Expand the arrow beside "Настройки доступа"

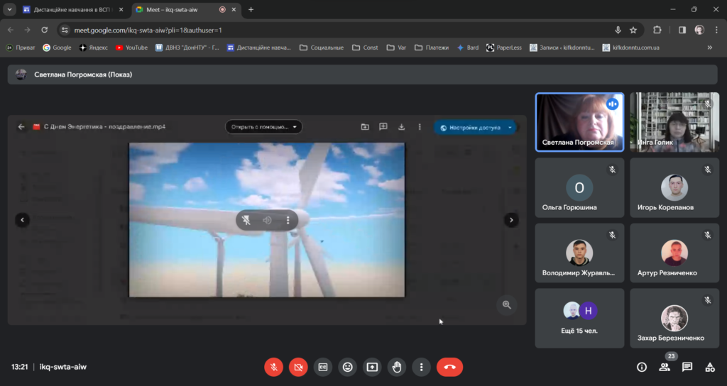pyautogui.click(x=510, y=128)
